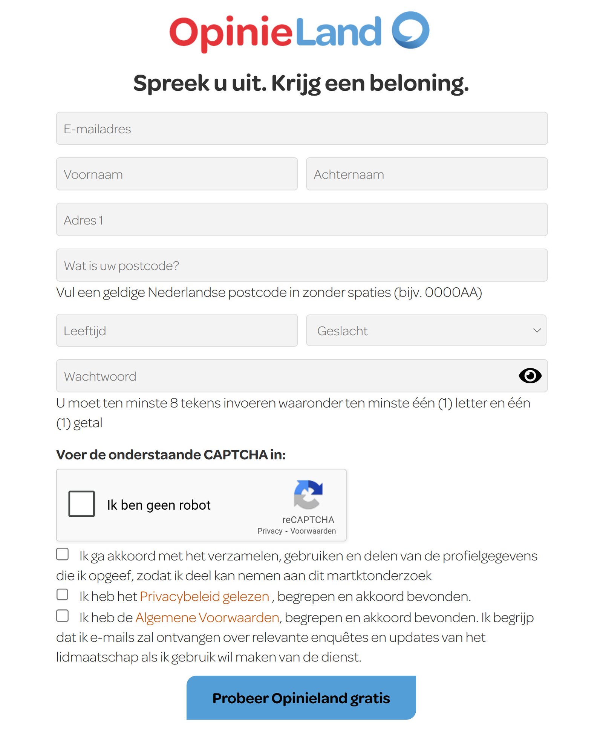Show the password with the eye icon

pyautogui.click(x=531, y=375)
